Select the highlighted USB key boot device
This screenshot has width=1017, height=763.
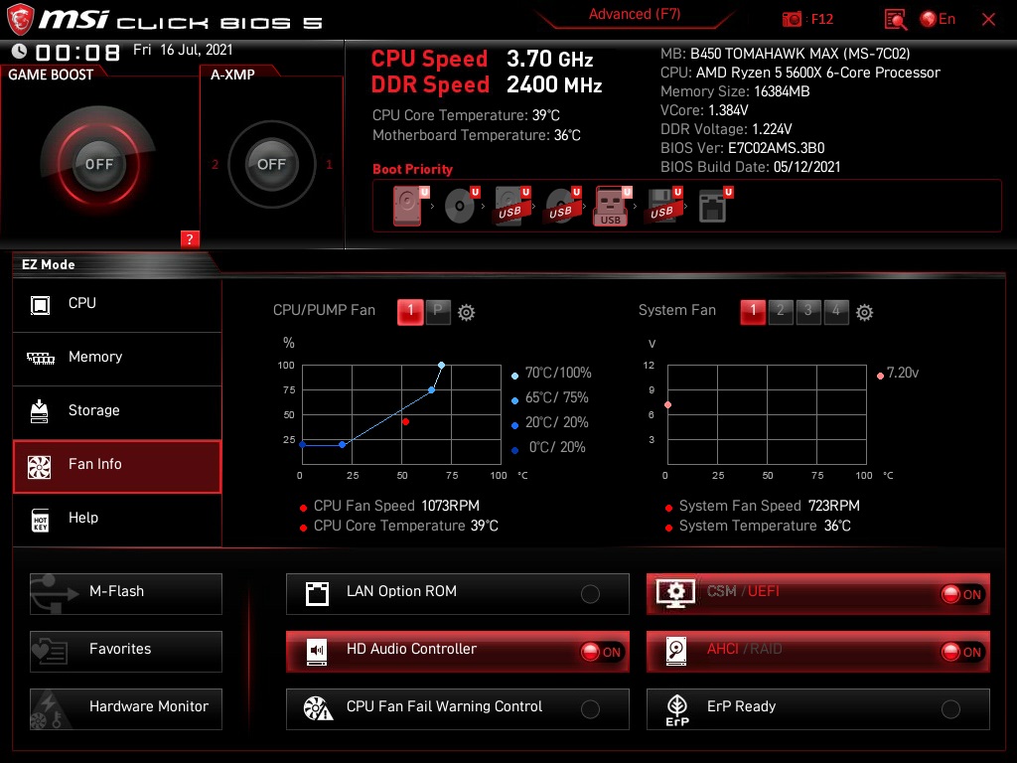pyautogui.click(x=612, y=207)
